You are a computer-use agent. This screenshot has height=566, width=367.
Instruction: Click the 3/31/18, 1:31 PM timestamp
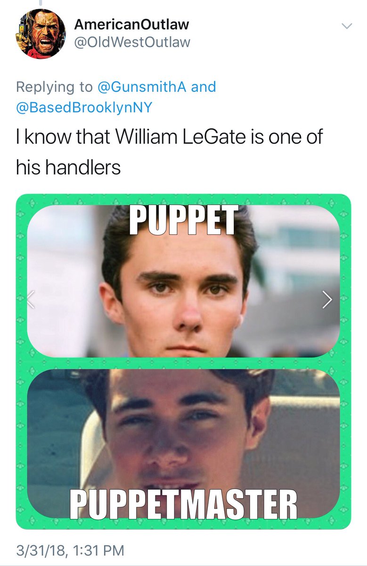70,550
